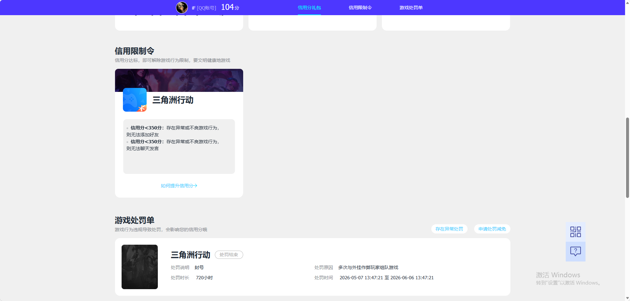This screenshot has width=630, height=301.
Task: Click the 封号 penalty description
Action: pos(199,267)
